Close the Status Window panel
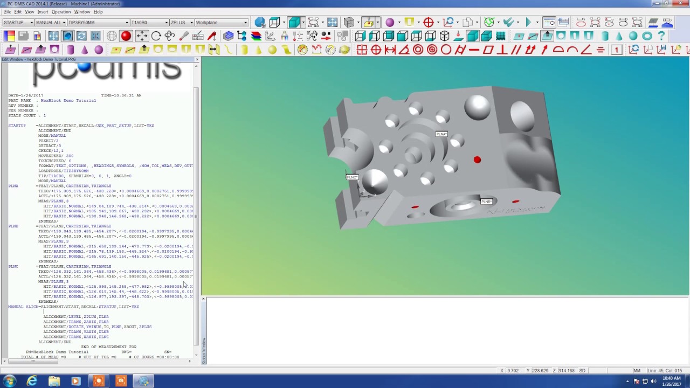 [x=203, y=299]
